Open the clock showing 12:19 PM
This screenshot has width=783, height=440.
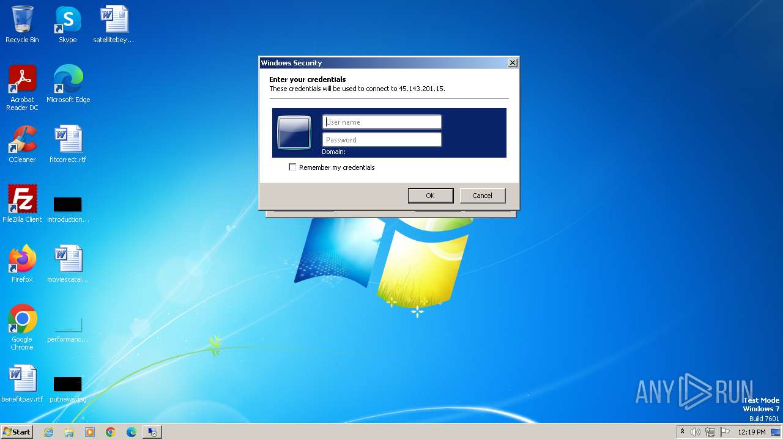tap(752, 432)
